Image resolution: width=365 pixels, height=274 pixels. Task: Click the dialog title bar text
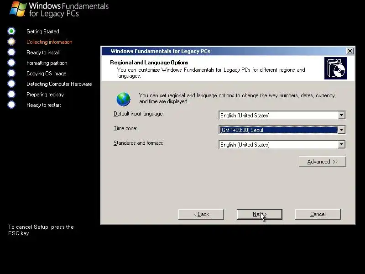click(x=160, y=51)
